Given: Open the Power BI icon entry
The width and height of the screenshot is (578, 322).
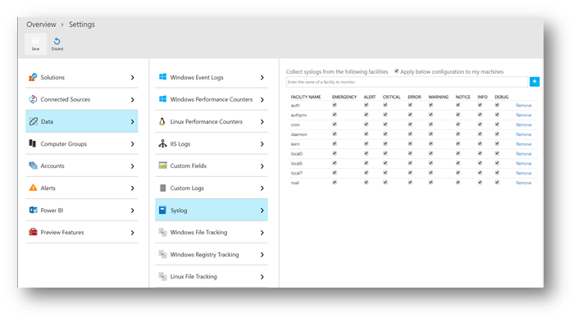Looking at the screenshot, I should pos(33,210).
